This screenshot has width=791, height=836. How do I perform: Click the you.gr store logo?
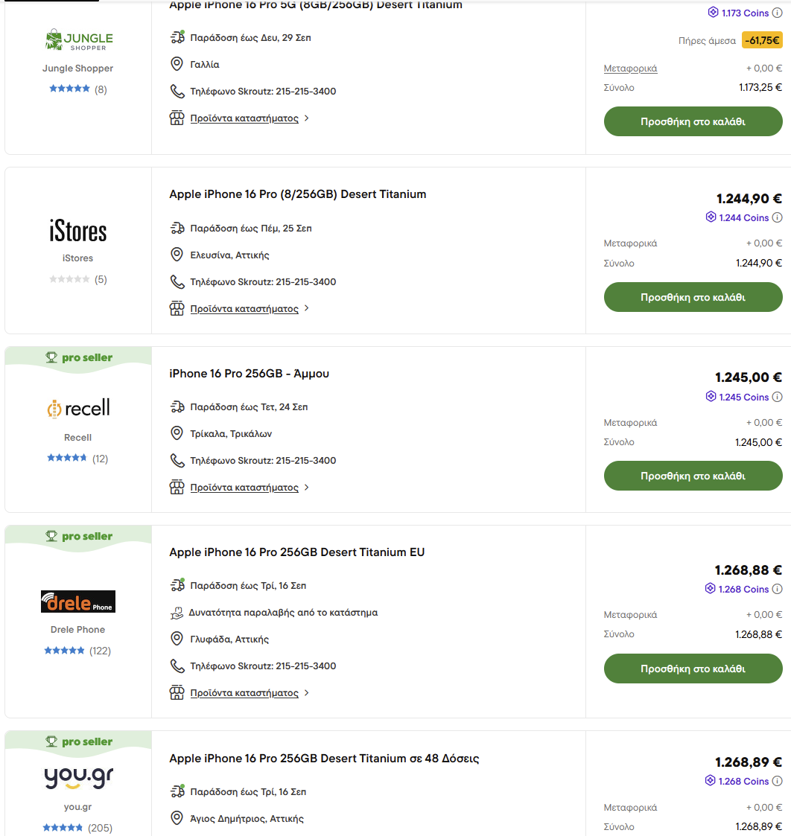[78, 777]
